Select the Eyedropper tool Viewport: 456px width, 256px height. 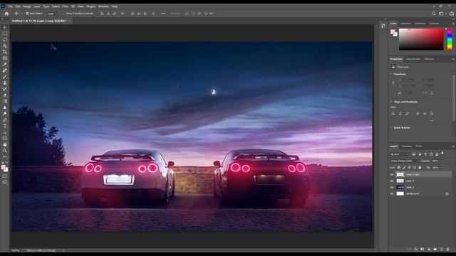(x=5, y=64)
